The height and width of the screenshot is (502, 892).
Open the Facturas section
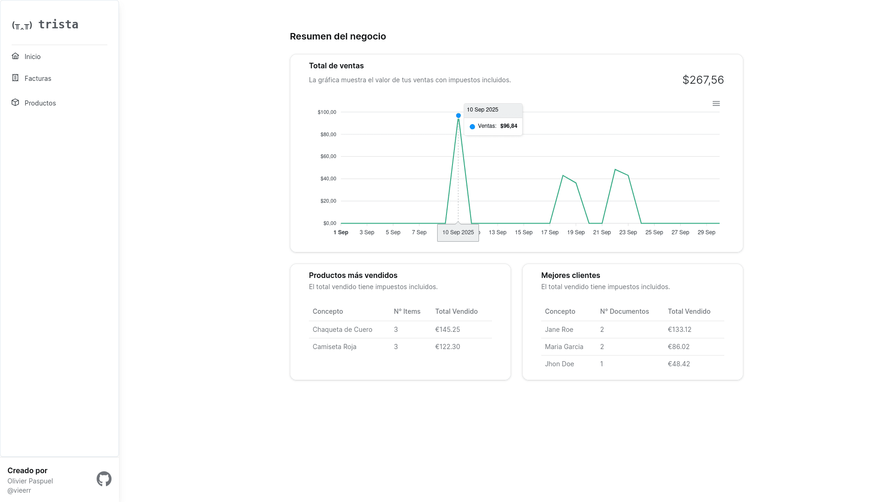coord(38,79)
